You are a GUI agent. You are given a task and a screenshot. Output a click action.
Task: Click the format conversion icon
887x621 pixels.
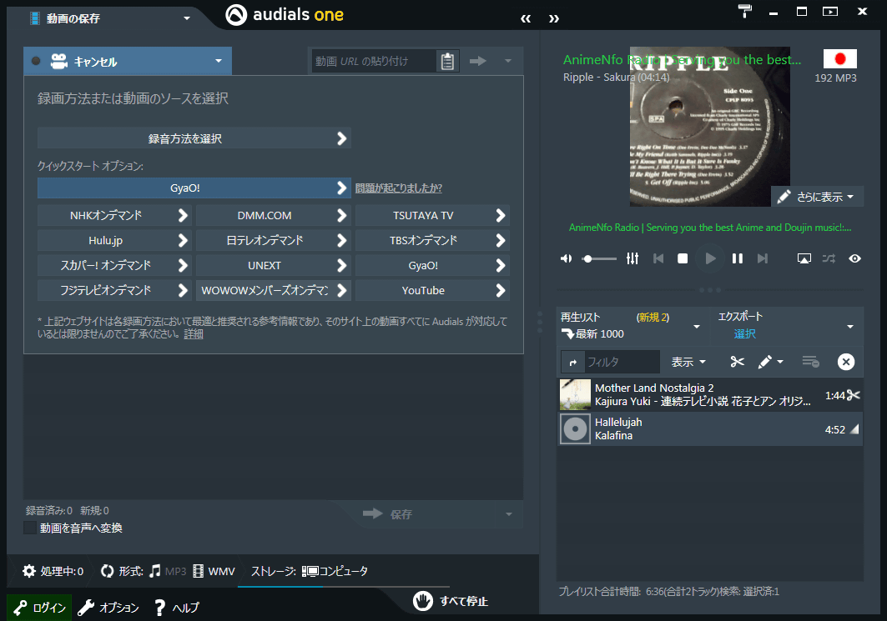point(107,571)
